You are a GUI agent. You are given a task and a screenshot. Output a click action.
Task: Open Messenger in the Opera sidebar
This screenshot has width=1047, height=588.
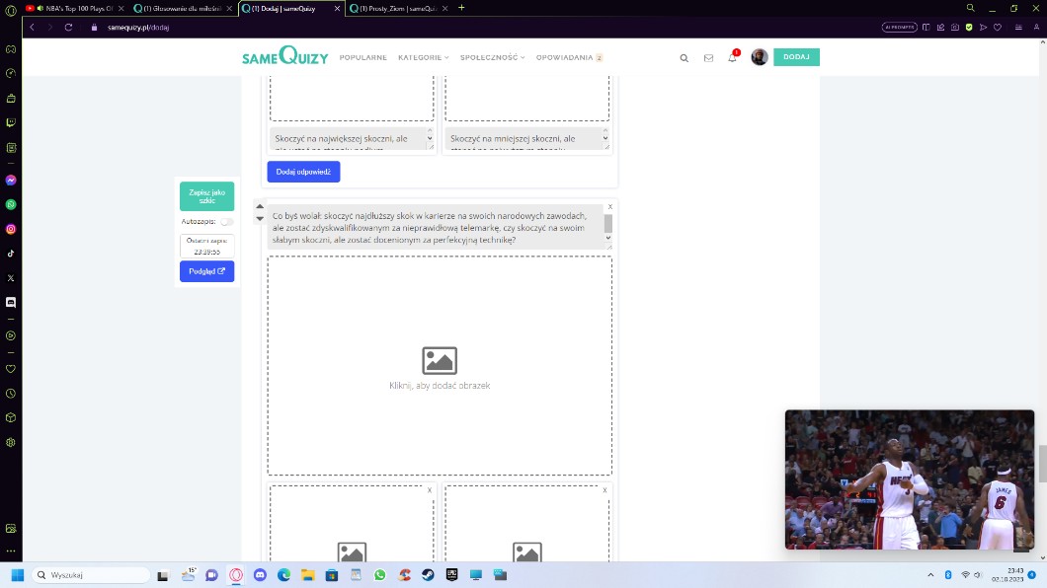coord(11,181)
